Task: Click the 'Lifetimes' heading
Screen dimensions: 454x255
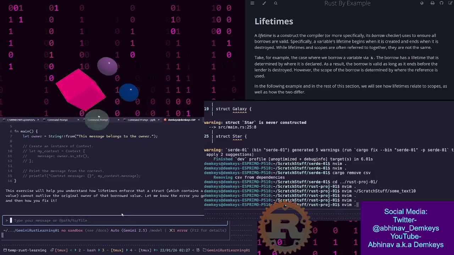Action: click(274, 21)
